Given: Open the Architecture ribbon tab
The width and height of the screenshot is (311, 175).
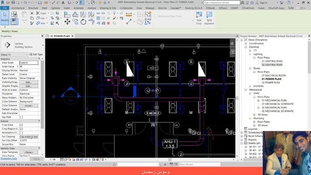Looking at the screenshot, I should [18, 8].
